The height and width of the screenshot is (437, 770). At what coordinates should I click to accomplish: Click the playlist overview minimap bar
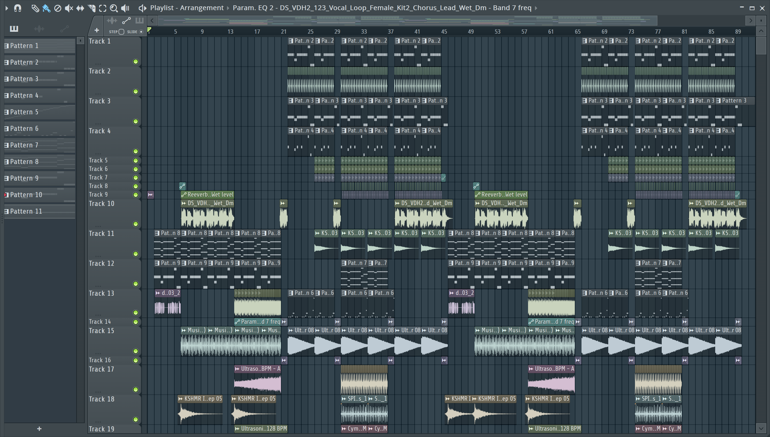coord(407,20)
